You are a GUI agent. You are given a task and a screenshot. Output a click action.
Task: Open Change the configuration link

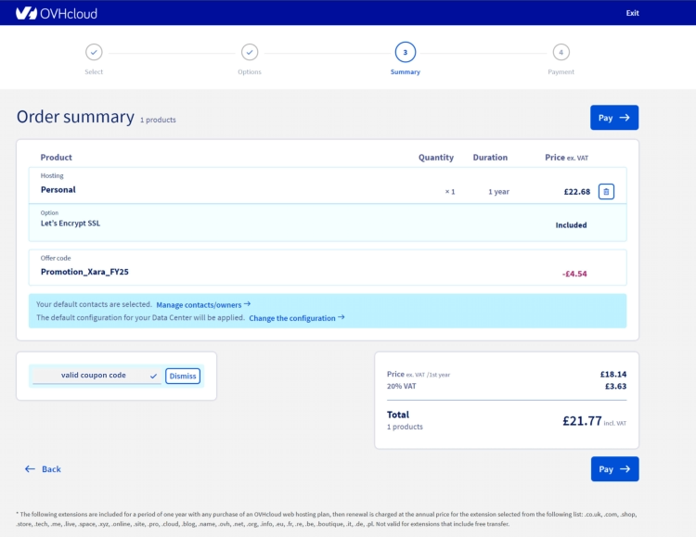[297, 318]
